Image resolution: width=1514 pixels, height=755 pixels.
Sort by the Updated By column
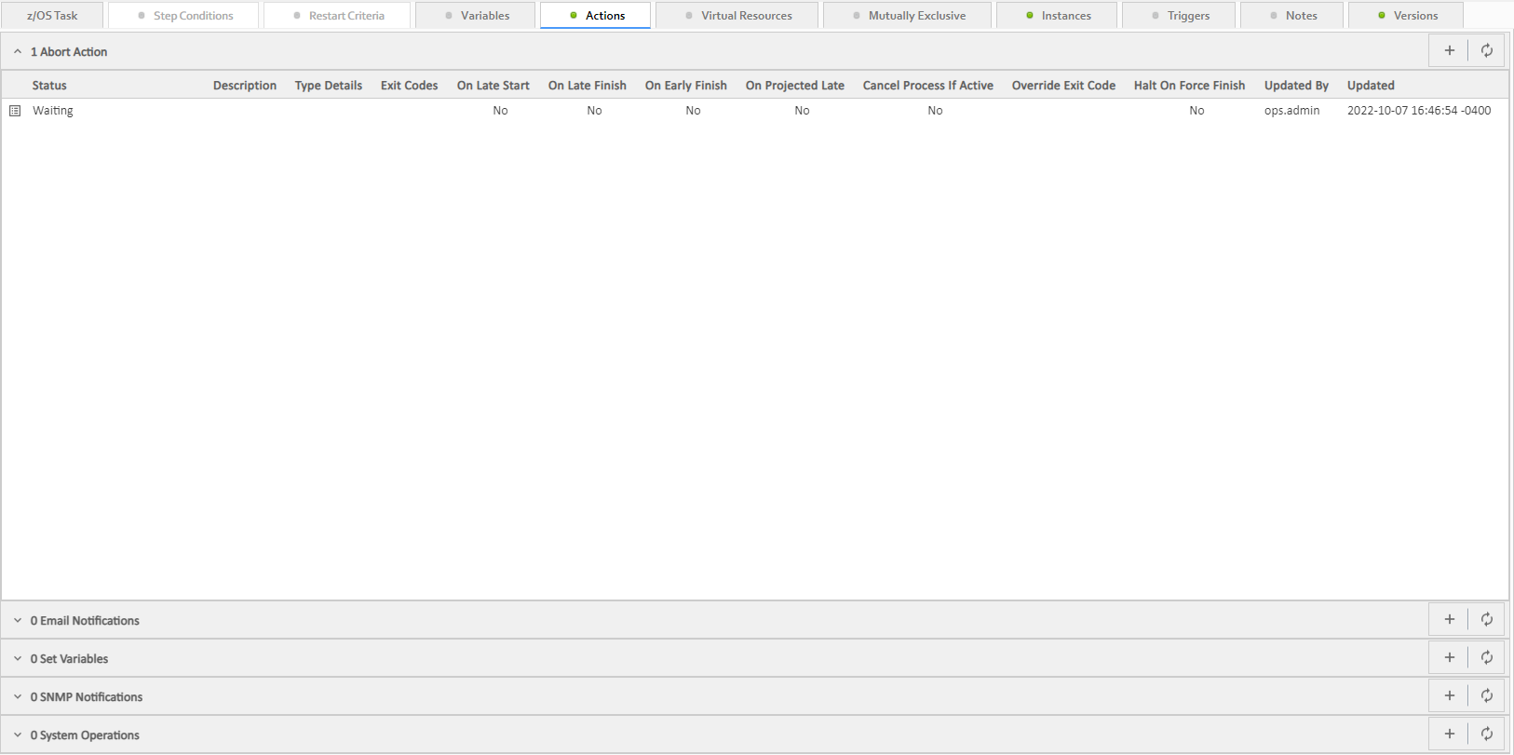pyautogui.click(x=1295, y=86)
